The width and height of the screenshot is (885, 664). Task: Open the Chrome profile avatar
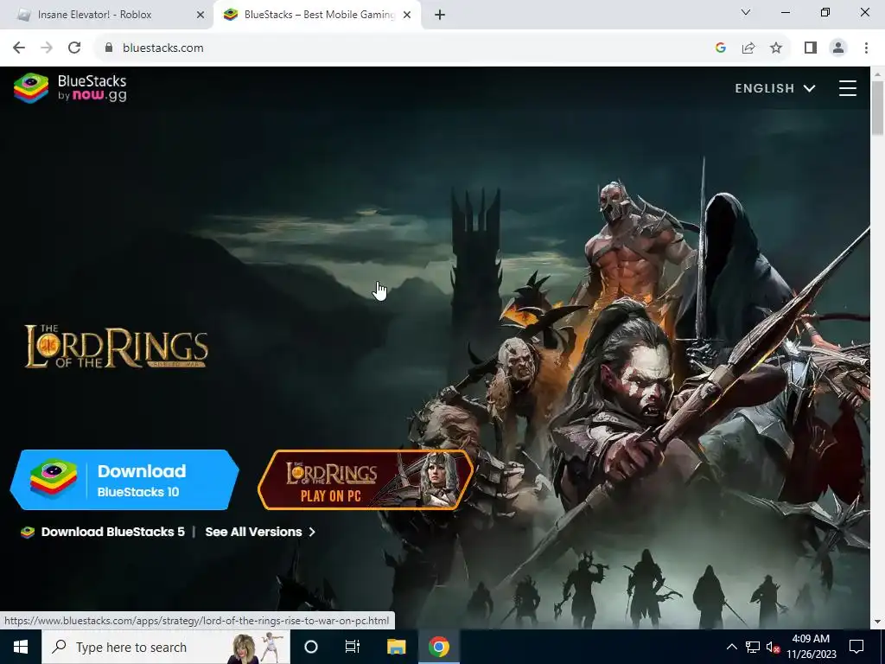838,48
